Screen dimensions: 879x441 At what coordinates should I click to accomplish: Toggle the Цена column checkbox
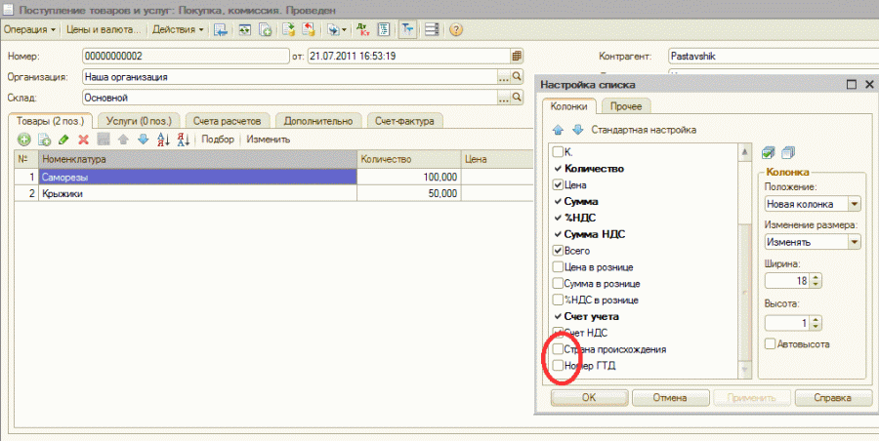pyautogui.click(x=558, y=185)
